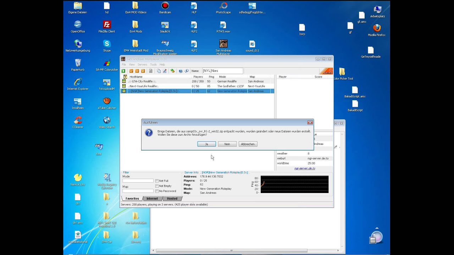Click the Mode filter input field

click(138, 181)
